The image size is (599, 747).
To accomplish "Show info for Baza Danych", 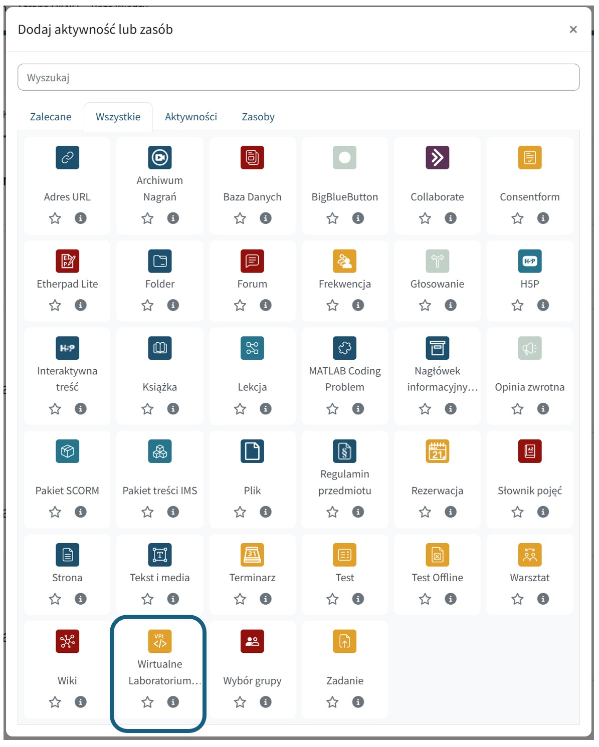I will click(x=266, y=218).
